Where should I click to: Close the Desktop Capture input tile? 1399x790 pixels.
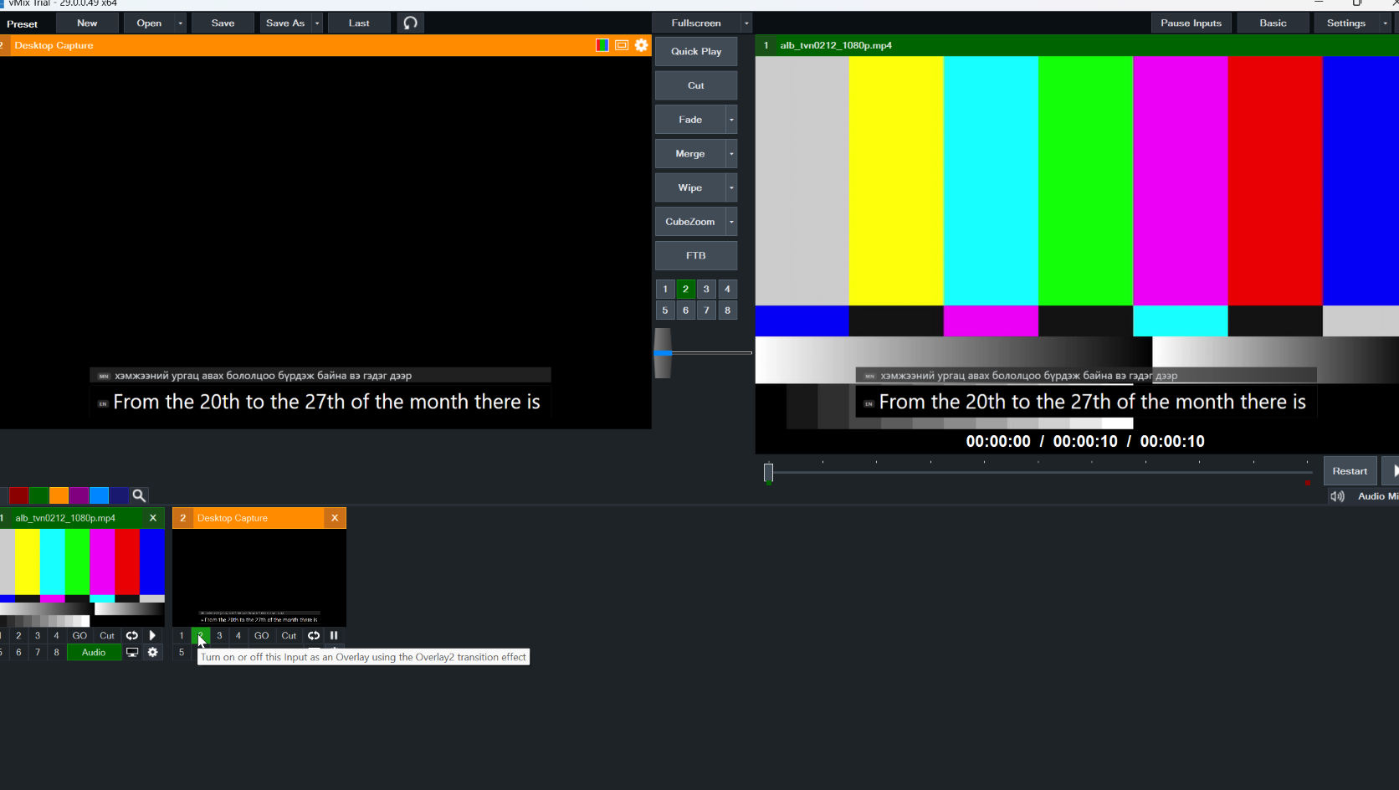coord(335,518)
